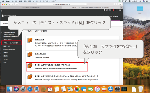Viewport: 150px width, 93px height.
Task: Click the Safari share button
Action: point(115,4)
